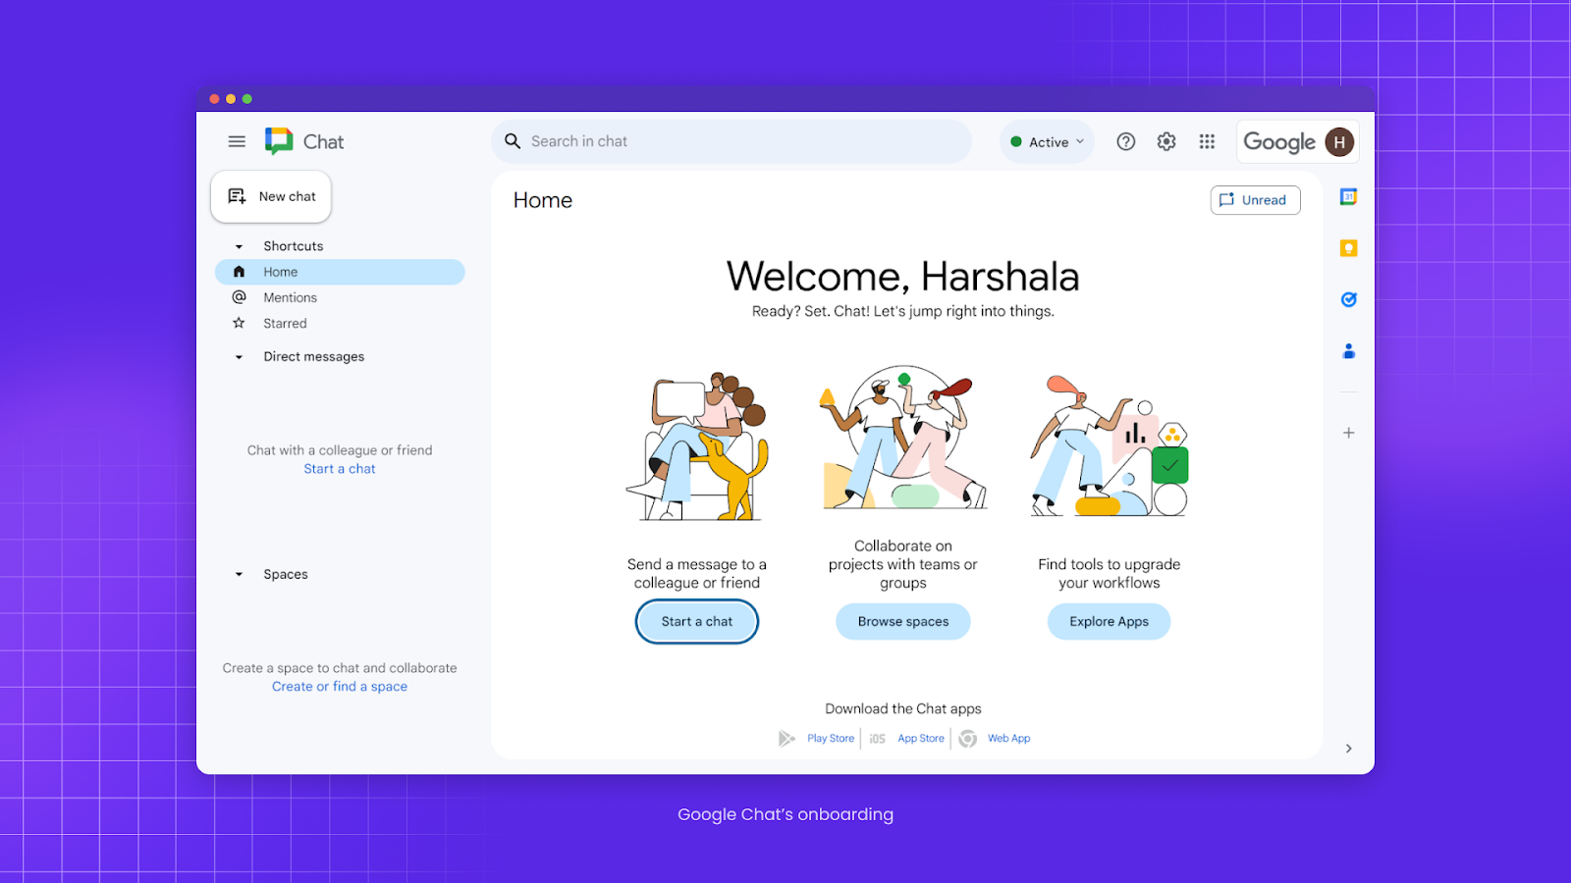Screen dimensions: 1571x883
Task: Open the Active status dropdown
Action: click(1048, 142)
